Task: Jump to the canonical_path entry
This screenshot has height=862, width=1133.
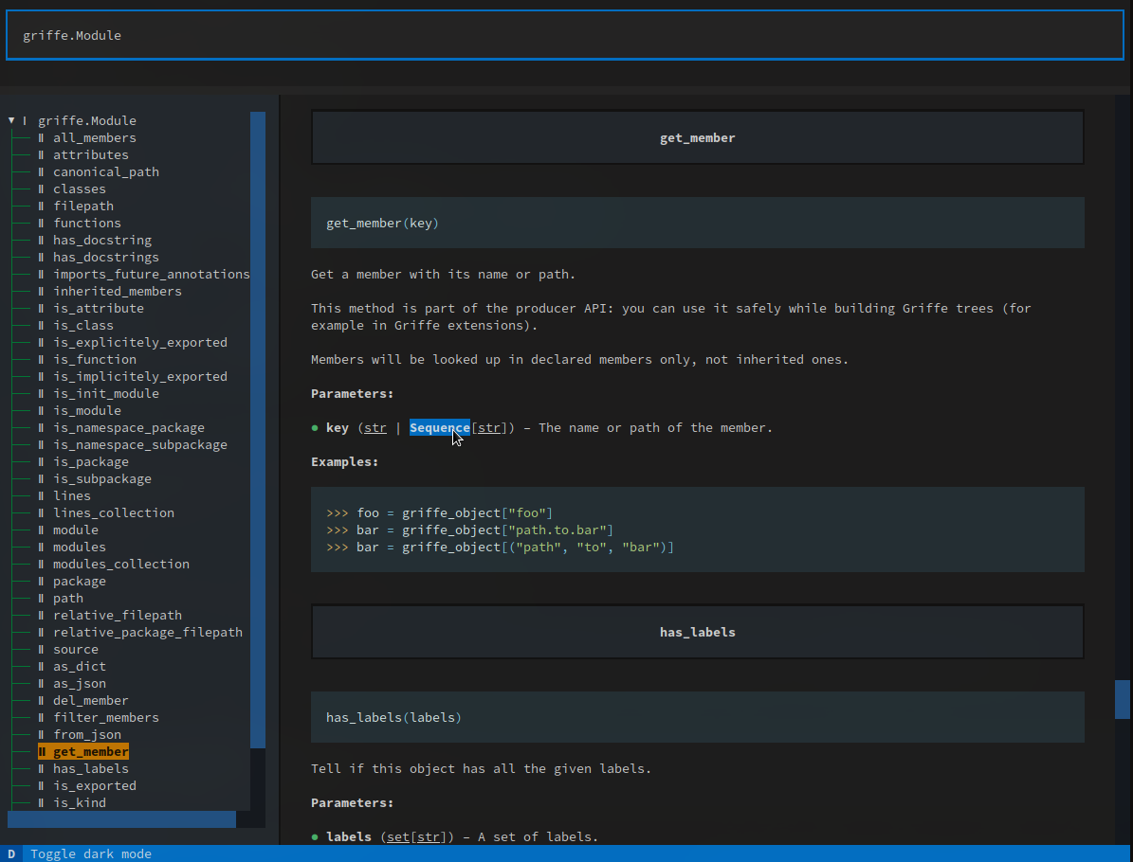Action: [x=105, y=171]
